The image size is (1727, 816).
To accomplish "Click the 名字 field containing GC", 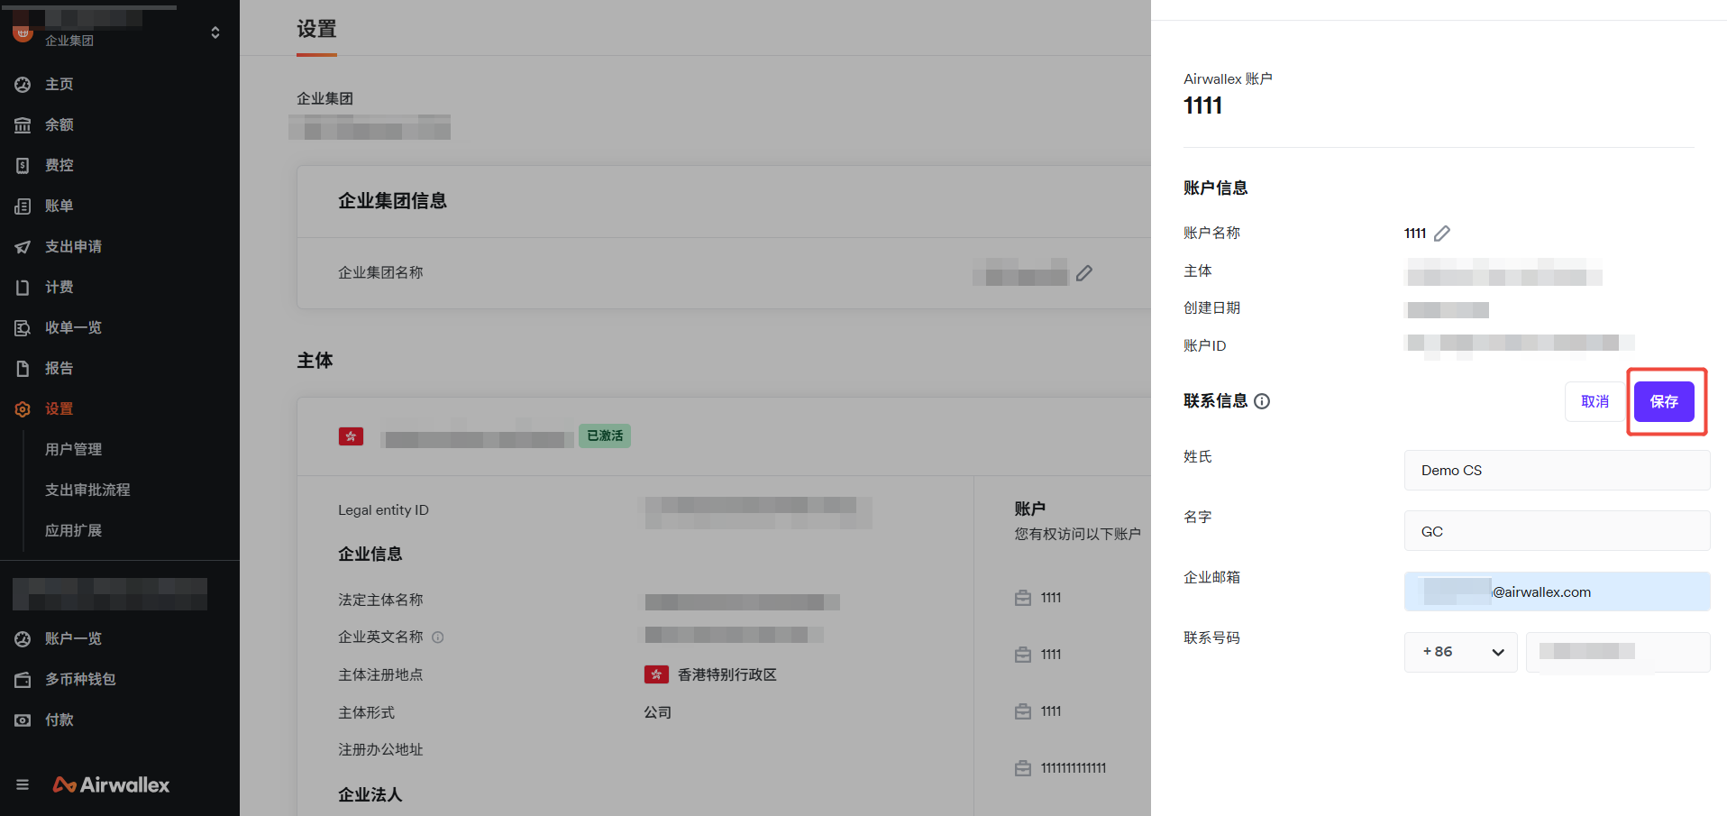I will point(1557,531).
